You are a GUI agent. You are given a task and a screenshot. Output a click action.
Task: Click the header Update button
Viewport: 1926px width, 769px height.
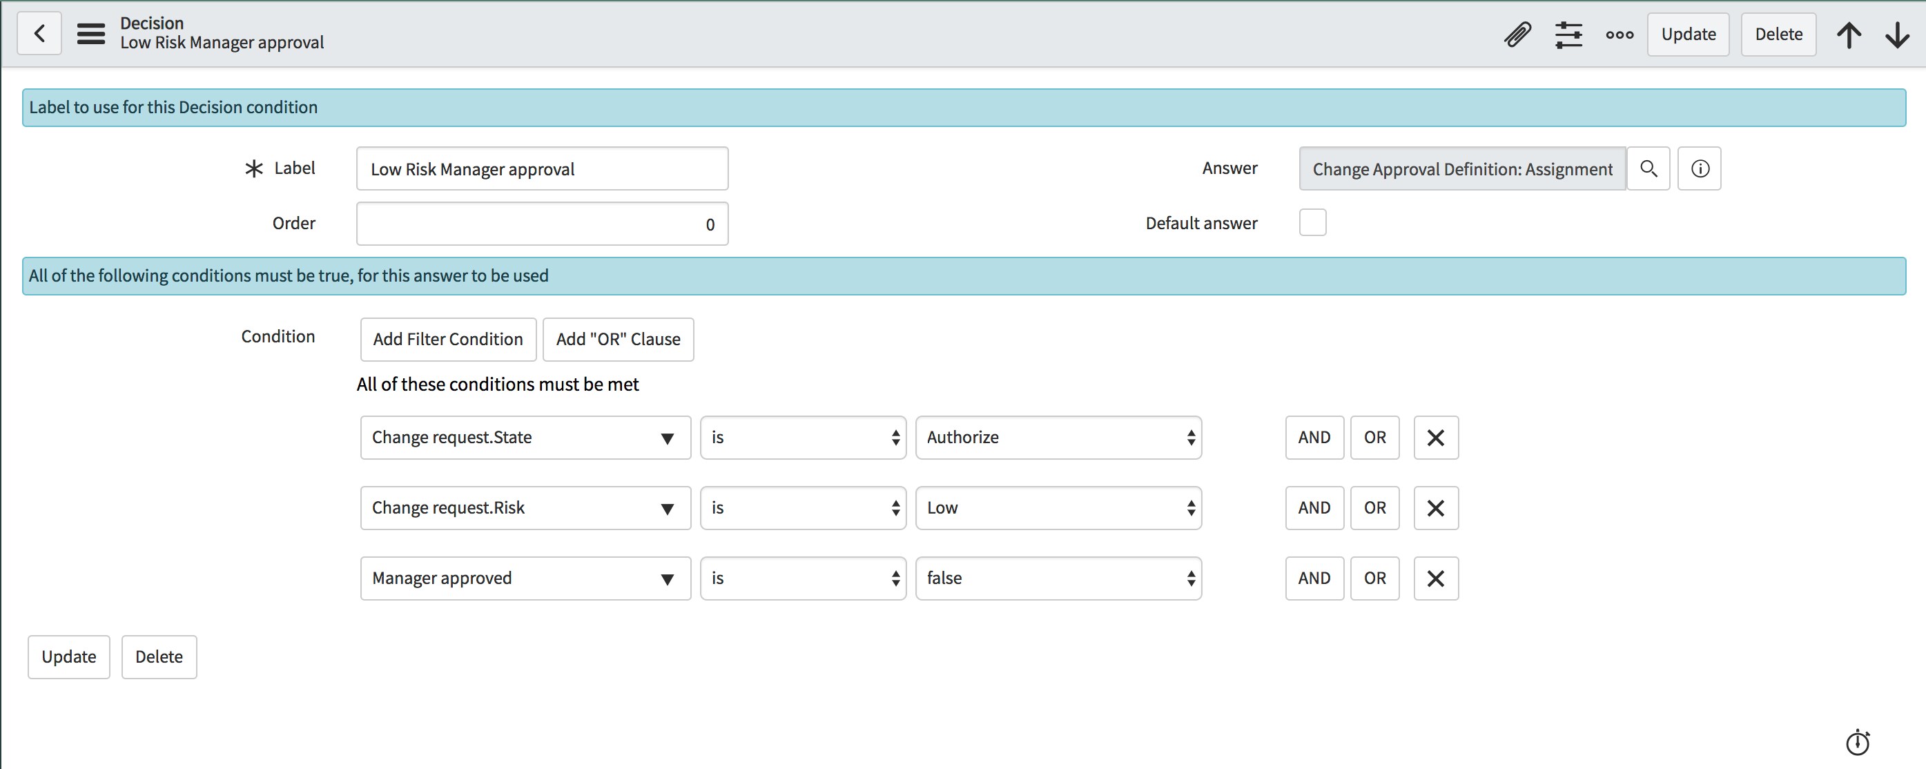coord(1687,34)
